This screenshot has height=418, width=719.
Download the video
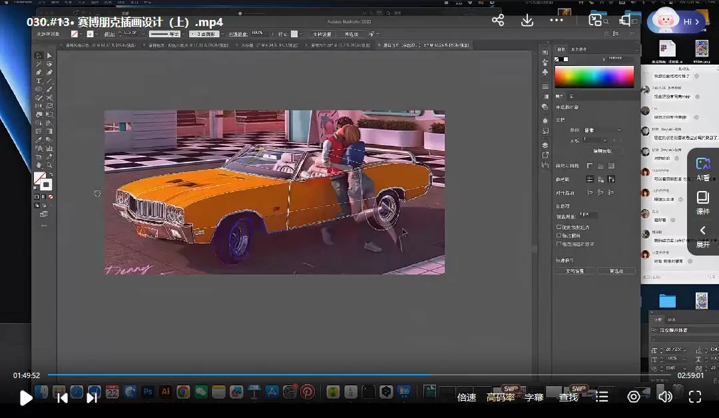pyautogui.click(x=527, y=20)
